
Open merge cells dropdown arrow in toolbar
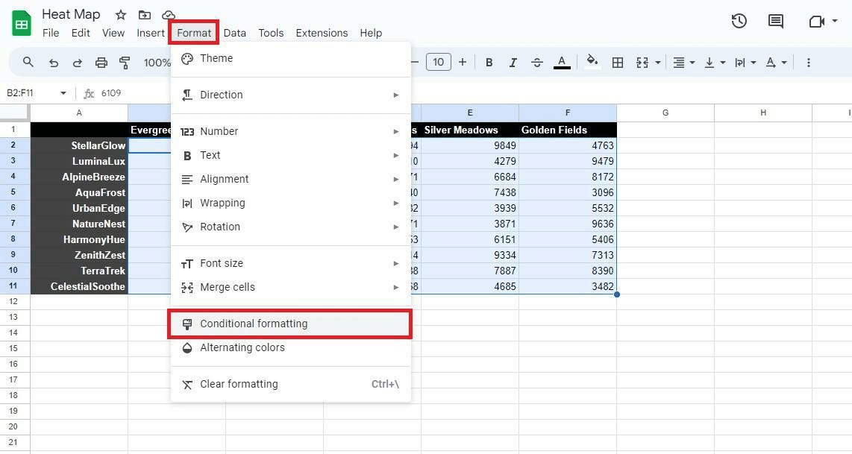click(x=657, y=63)
